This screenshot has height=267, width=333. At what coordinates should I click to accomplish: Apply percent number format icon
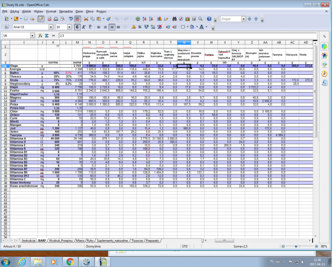click(140, 27)
